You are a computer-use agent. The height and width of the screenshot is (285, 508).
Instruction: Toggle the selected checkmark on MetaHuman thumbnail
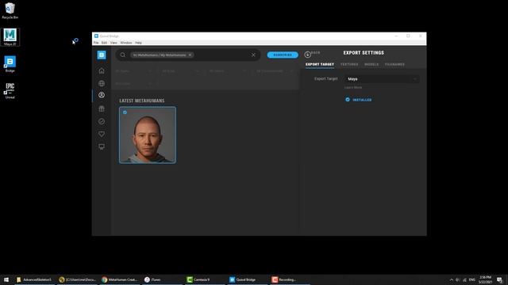[x=125, y=112]
